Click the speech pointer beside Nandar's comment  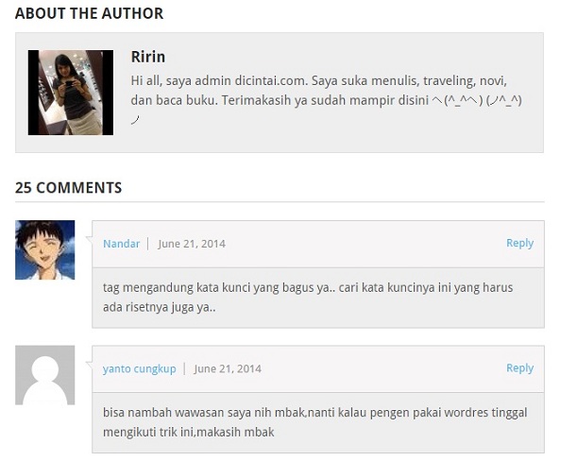89,240
